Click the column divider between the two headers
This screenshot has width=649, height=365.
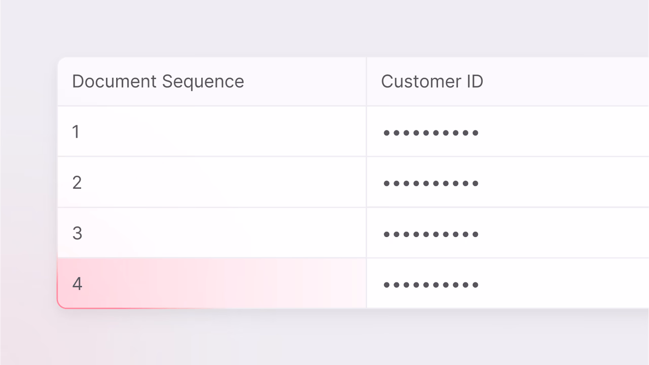pos(367,81)
